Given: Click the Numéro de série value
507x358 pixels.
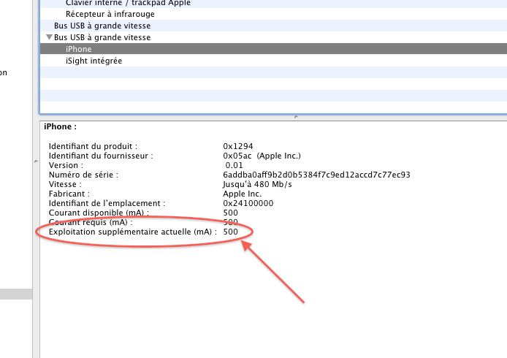Looking at the screenshot, I should pos(316,175).
